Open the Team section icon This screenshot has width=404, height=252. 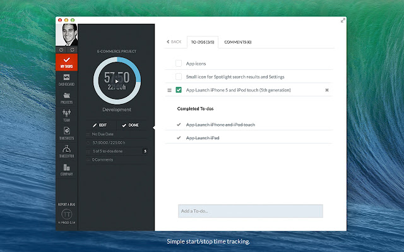click(x=66, y=116)
